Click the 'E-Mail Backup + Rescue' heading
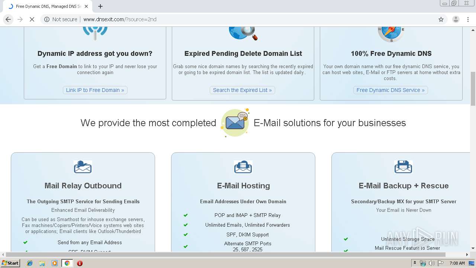Screen dimensions: 476x268 (404, 186)
